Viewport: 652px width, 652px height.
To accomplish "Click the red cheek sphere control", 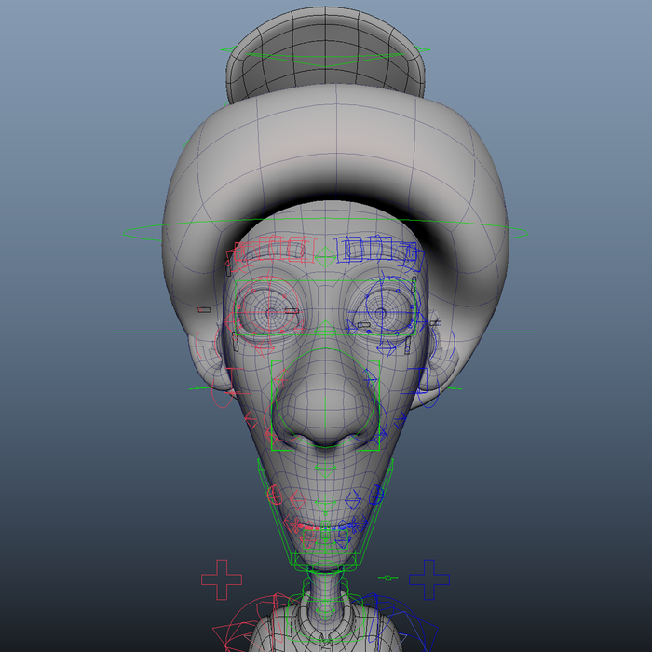I will [x=275, y=495].
